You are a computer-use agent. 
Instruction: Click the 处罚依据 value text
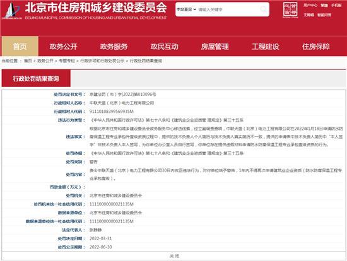pyautogui.click(x=167, y=153)
